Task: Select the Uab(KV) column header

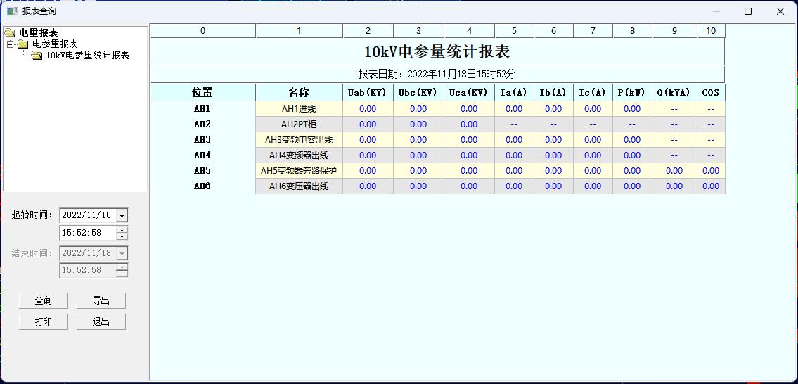Action: point(368,92)
